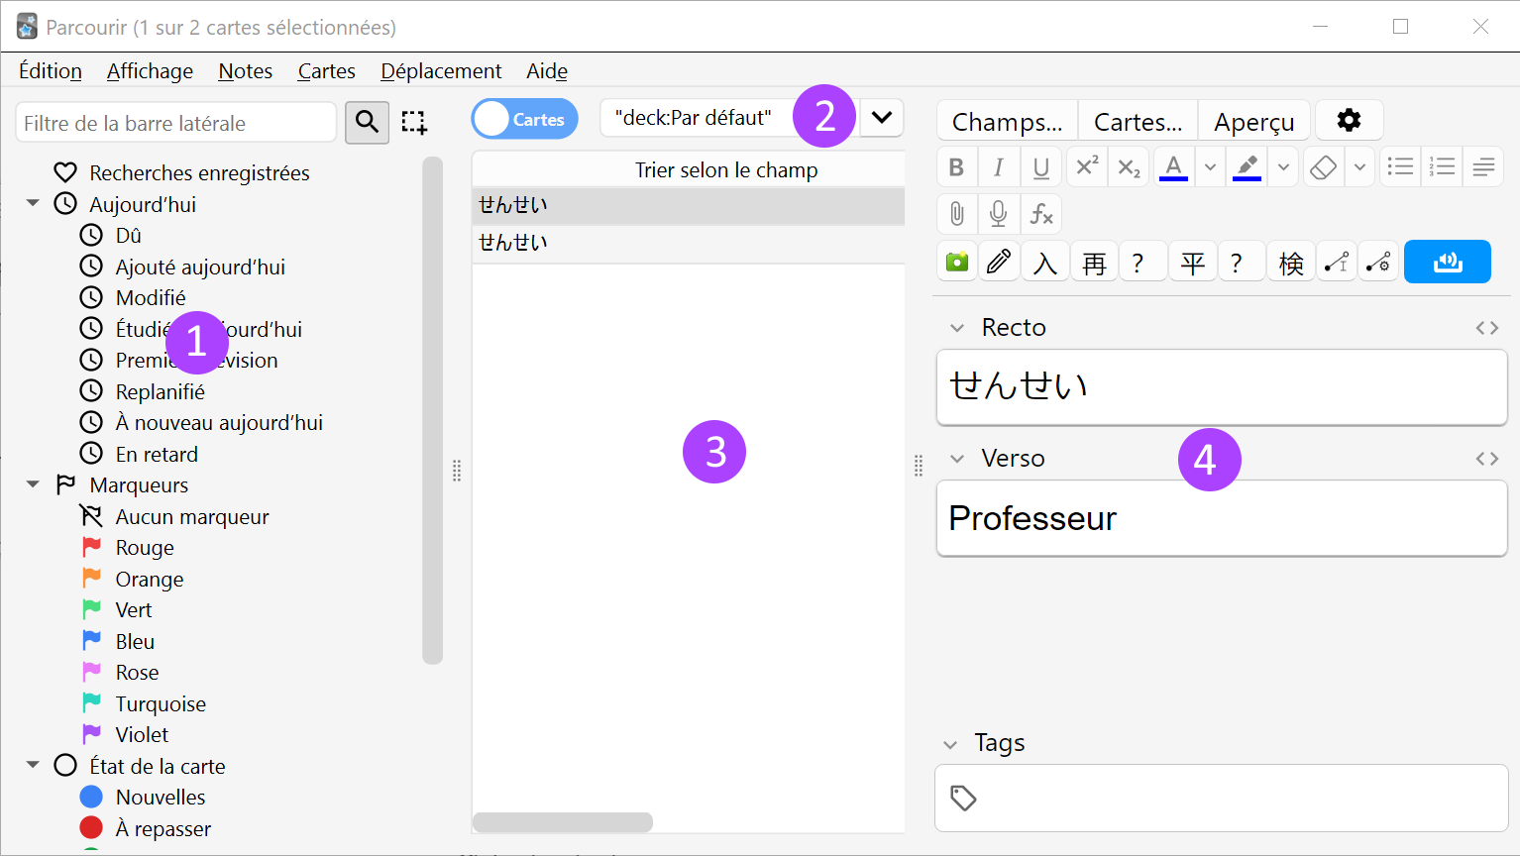Click the paperclip attach file icon
1520x856 pixels.
(x=956, y=214)
